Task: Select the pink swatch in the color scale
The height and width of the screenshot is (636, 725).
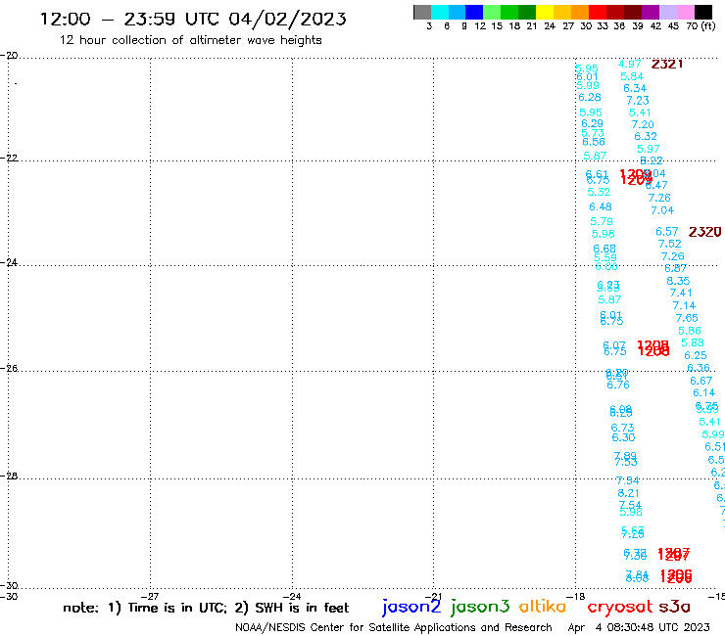Action: (x=685, y=12)
